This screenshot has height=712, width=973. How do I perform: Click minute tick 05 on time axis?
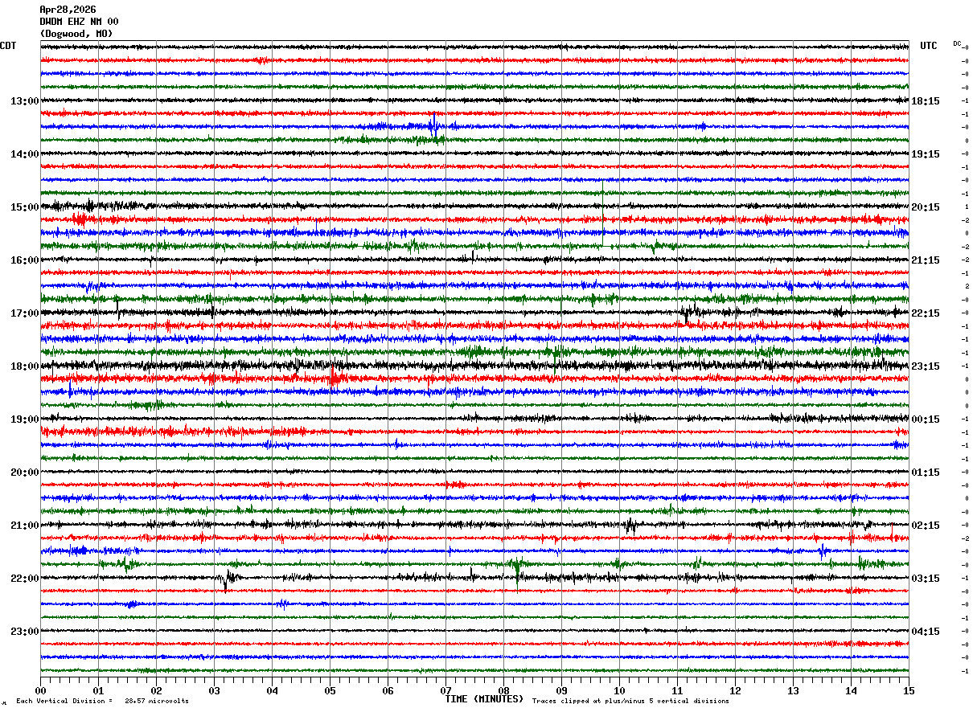coord(330,690)
